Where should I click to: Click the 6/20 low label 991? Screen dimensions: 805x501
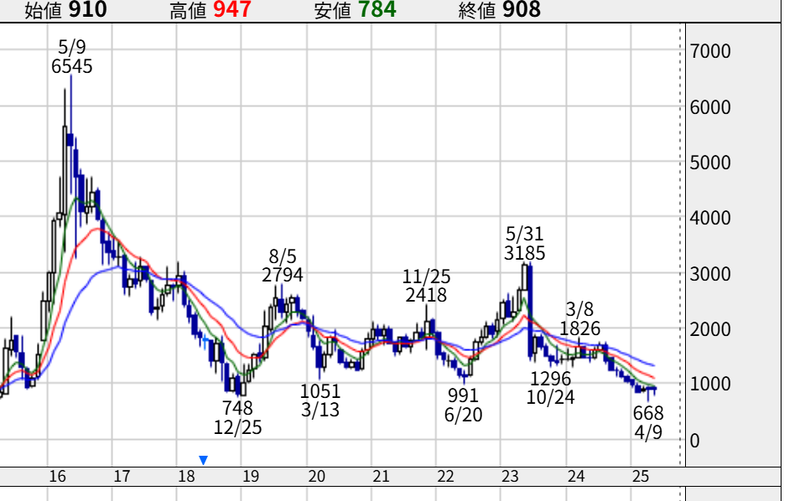coord(463,395)
